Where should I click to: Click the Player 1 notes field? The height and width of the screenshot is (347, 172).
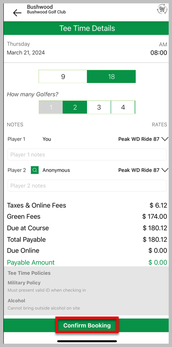(87, 155)
